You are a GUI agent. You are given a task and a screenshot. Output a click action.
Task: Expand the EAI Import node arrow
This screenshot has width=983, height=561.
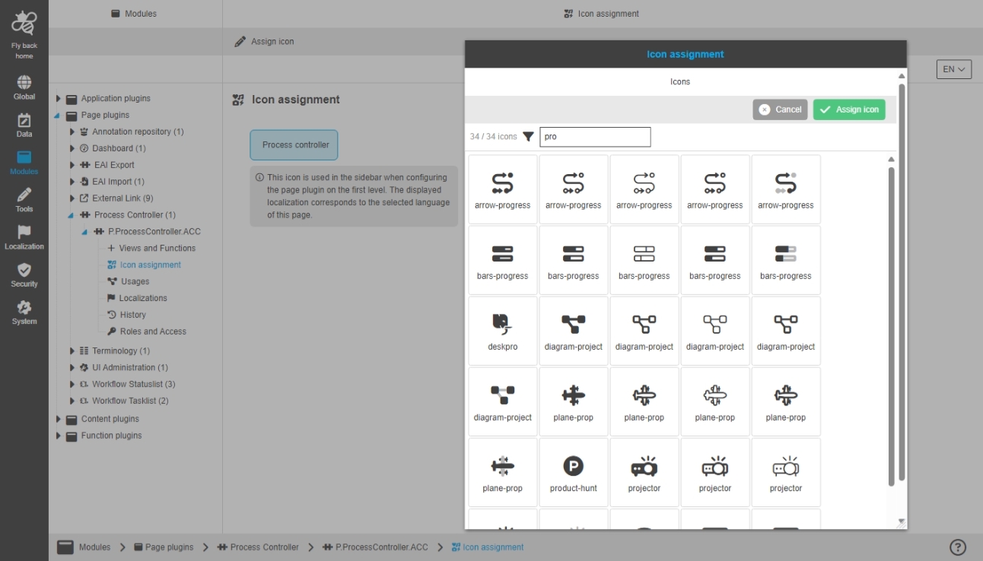click(x=72, y=182)
